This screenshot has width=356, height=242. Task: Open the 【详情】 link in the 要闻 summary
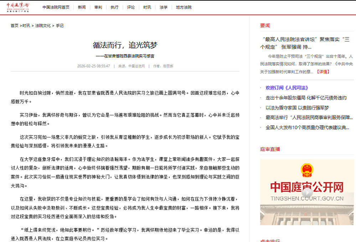click(x=323, y=72)
